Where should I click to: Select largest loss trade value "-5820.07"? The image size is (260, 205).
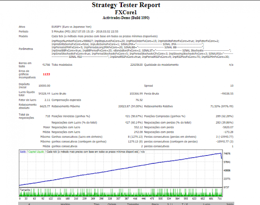point(228,127)
